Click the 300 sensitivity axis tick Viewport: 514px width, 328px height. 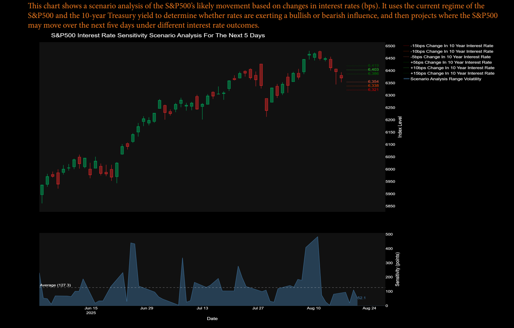click(389, 263)
